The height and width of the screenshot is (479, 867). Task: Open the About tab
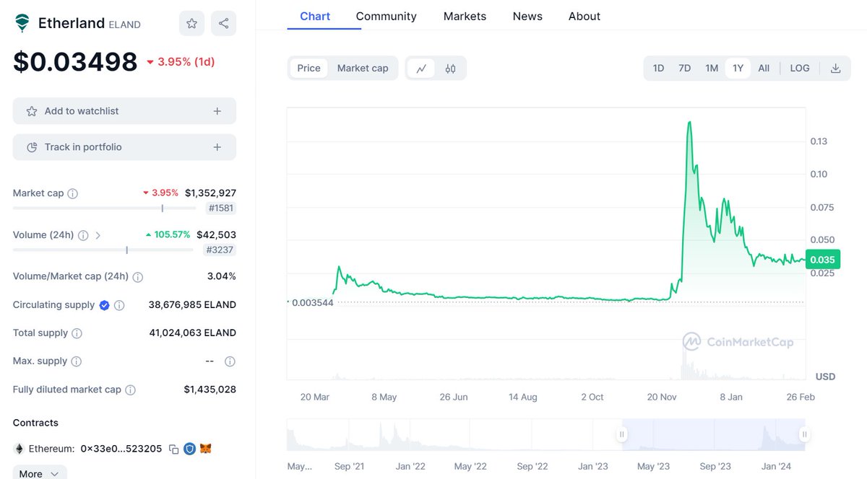(585, 16)
